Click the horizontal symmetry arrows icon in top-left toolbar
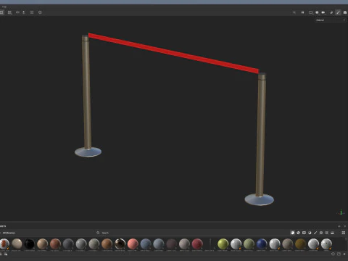Screen dimensions: 348x261 (x=17, y=12)
